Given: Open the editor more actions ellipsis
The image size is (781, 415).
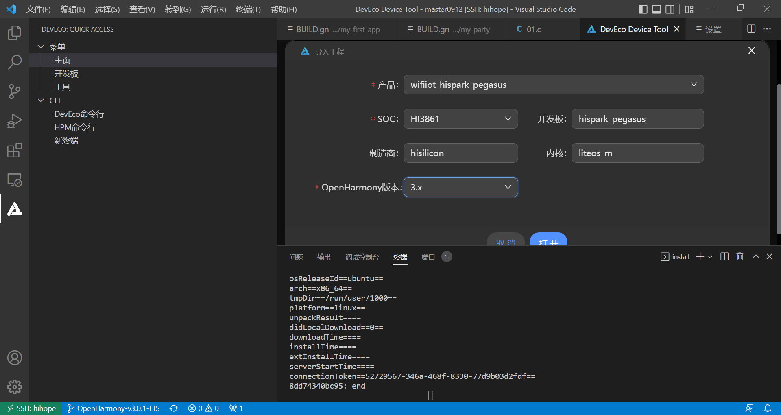Looking at the screenshot, I should tap(767, 29).
